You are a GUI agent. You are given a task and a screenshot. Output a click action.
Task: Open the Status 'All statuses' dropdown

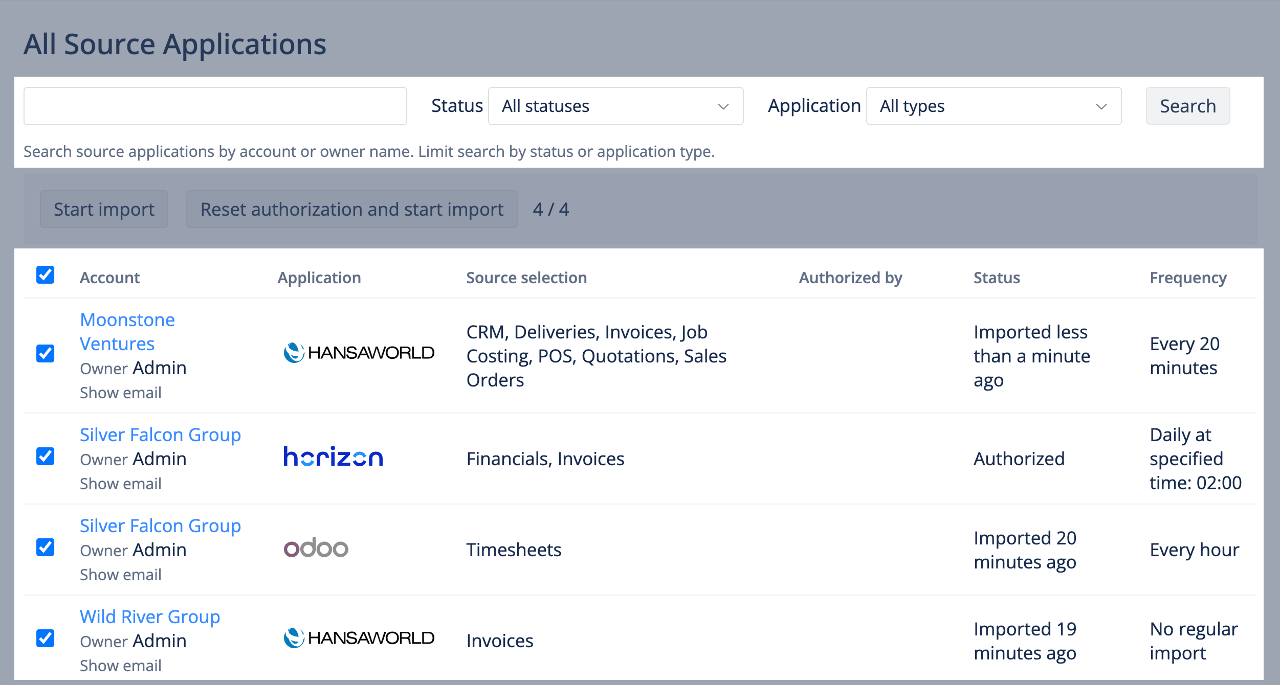coord(615,106)
